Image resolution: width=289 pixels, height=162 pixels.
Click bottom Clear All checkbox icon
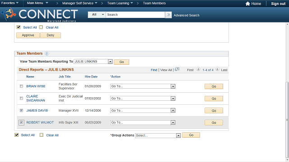coord(42,135)
